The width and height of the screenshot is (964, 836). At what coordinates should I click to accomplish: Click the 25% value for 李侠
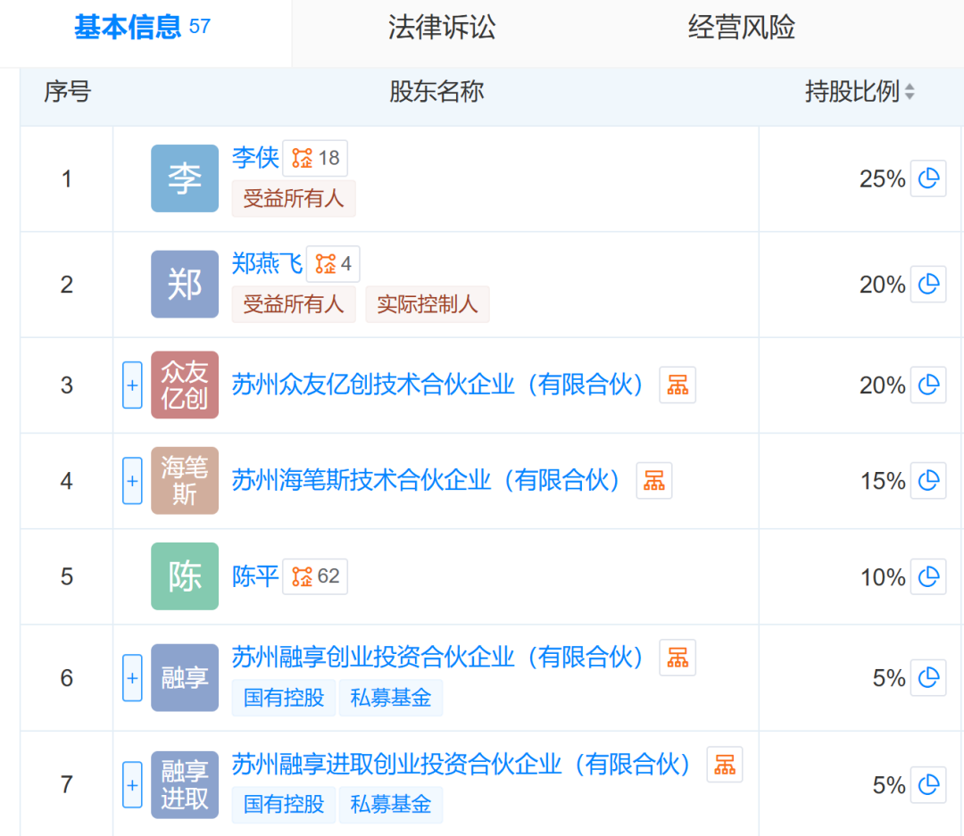click(882, 178)
